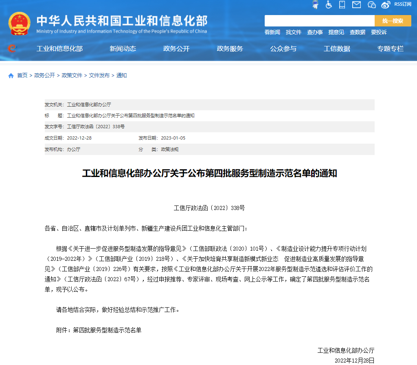Go to 文件发布 in the breadcrumb
Image resolution: width=417 pixels, height=365 pixels.
(99, 75)
